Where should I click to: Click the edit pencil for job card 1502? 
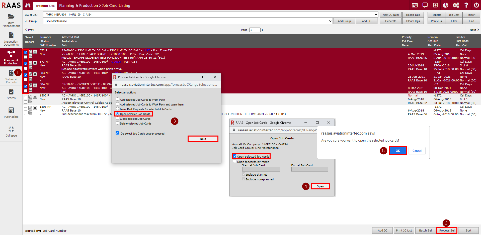pyautogui.click(x=30, y=97)
